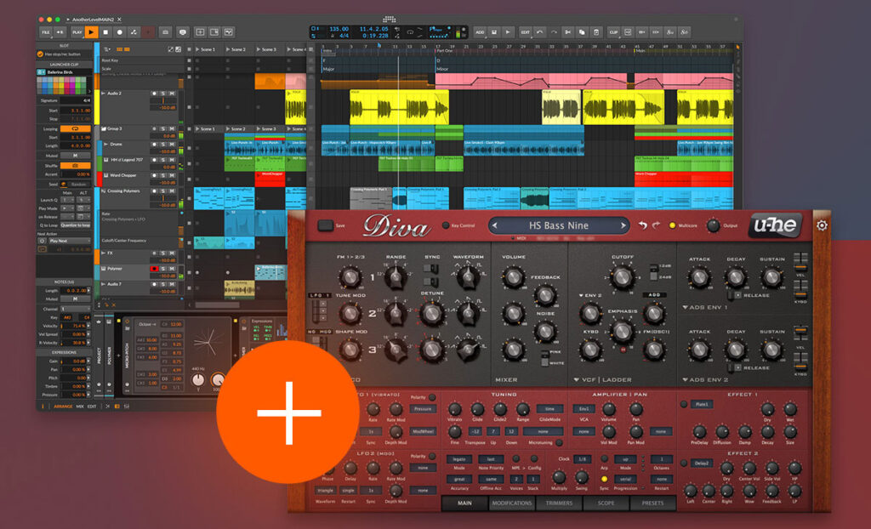Mute the Group 3 track
Screen dimensions: 871x529
172,129
